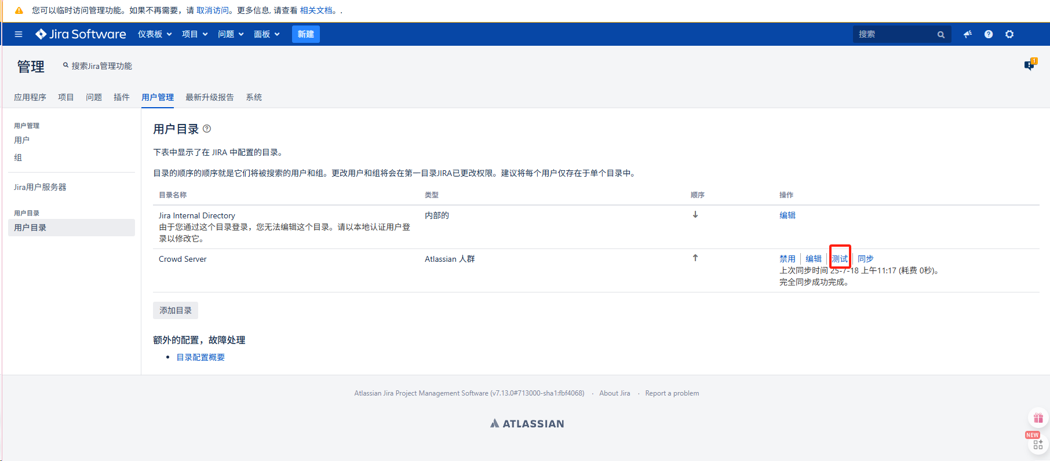1050x461 pixels.
Task: Switch to the 插件 admin tab
Action: (122, 97)
